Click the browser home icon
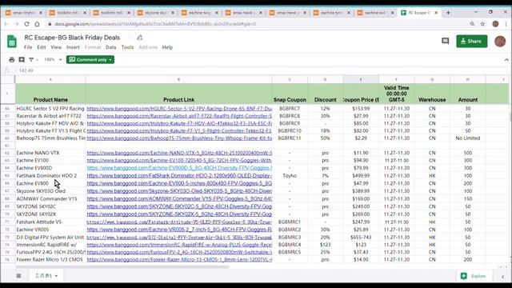The height and width of the screenshot is (288, 512). click(x=38, y=24)
